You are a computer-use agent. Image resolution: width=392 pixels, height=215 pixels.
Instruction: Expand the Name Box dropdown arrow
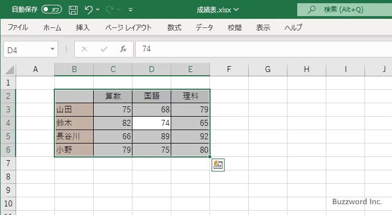pos(52,49)
